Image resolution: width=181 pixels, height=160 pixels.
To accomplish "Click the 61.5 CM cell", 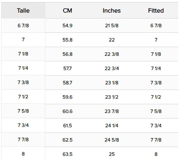I will 67,125.
